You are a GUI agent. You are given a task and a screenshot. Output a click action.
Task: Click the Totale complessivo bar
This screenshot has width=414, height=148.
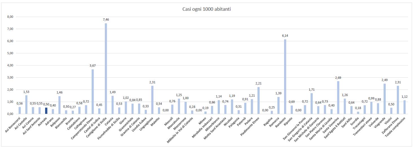(x=404, y=107)
